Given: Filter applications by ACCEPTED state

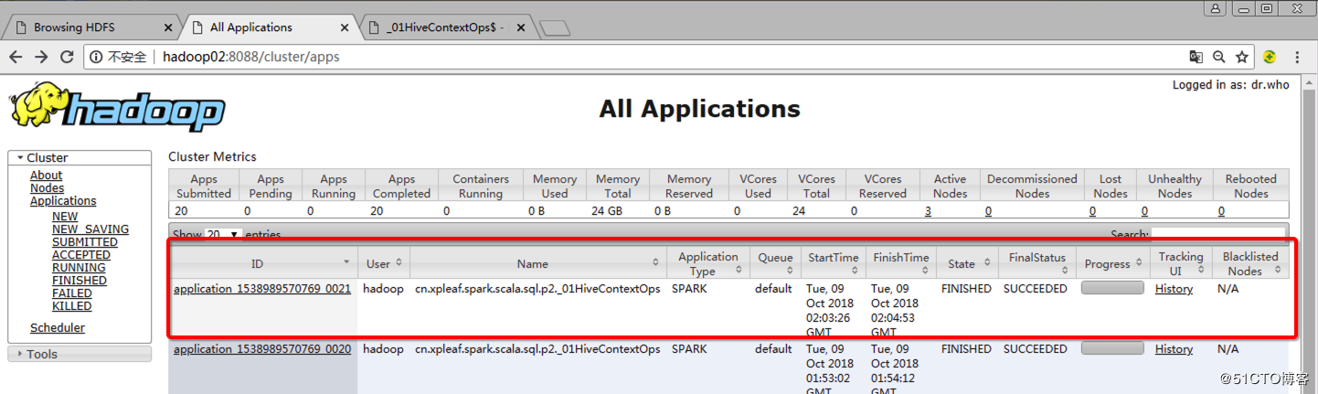Looking at the screenshot, I should [x=81, y=255].
